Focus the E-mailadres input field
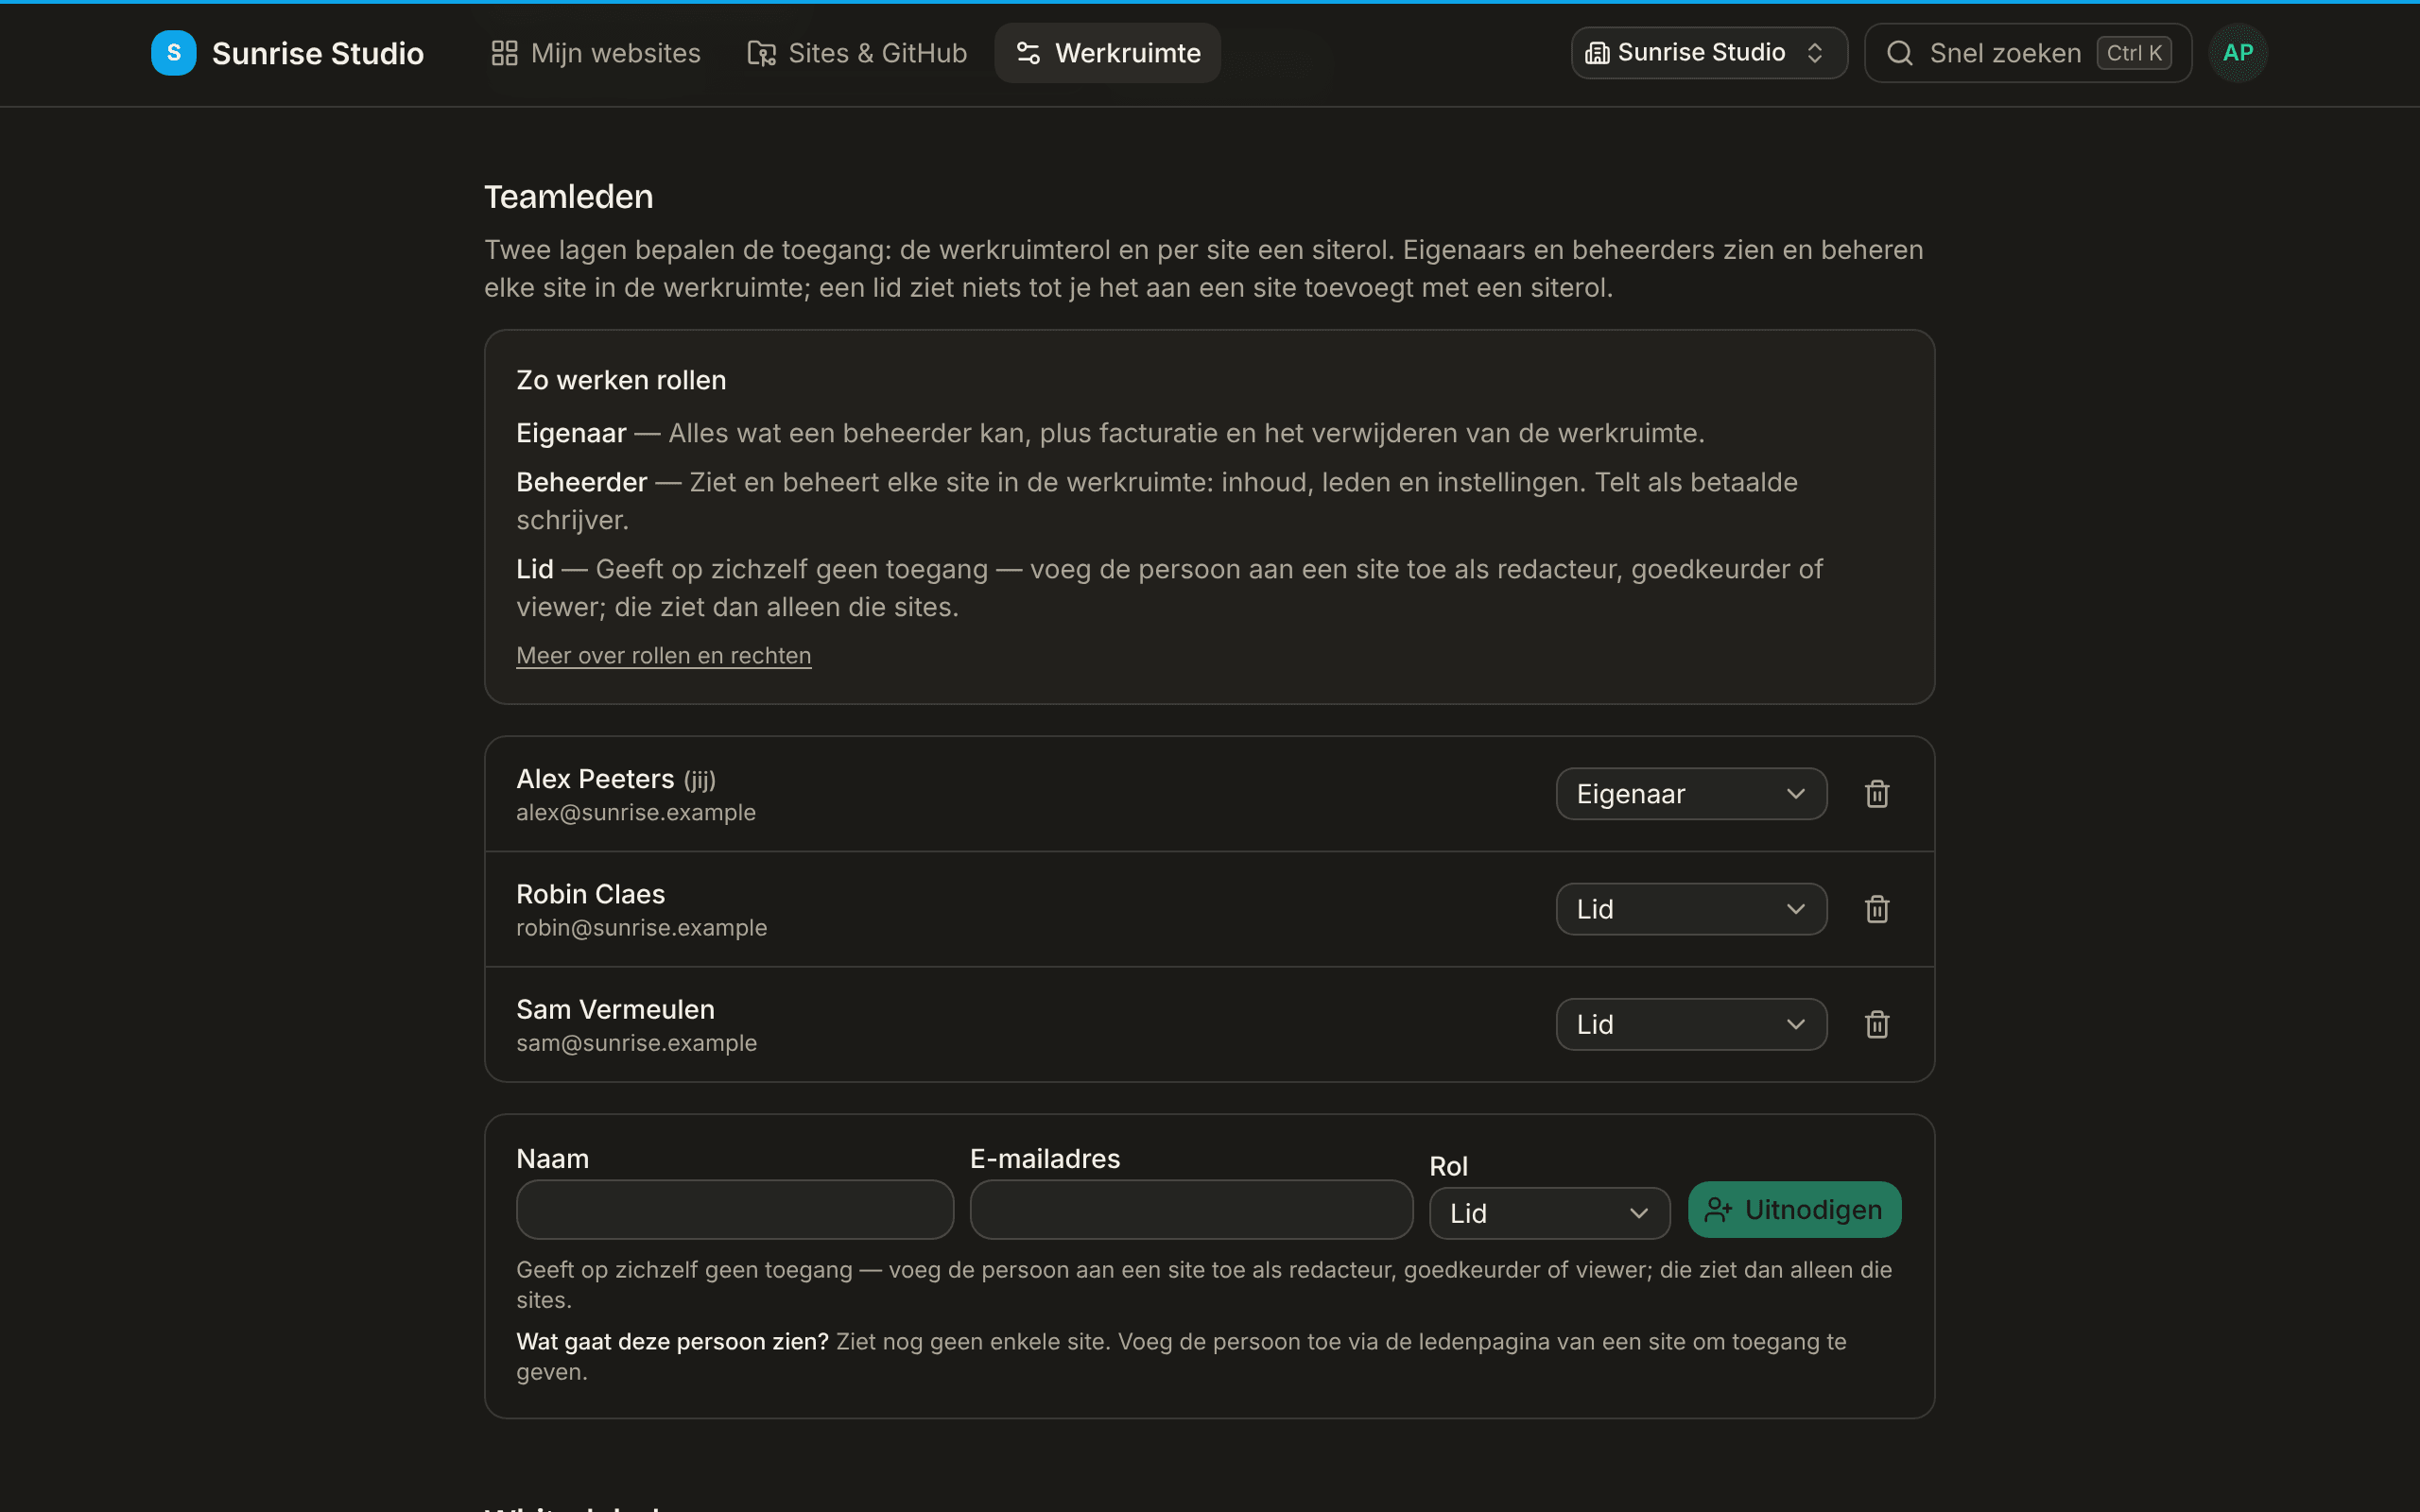The width and height of the screenshot is (2420, 1512). click(1191, 1210)
